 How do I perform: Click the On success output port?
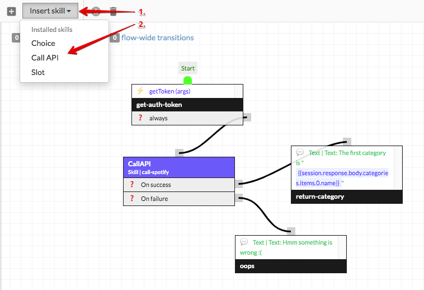pos(239,184)
